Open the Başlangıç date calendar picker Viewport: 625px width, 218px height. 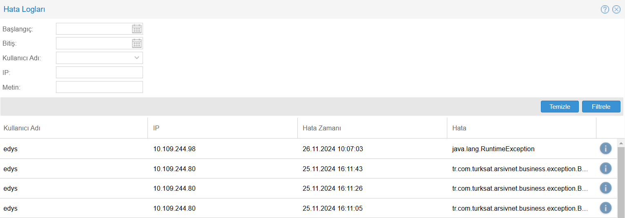point(137,29)
